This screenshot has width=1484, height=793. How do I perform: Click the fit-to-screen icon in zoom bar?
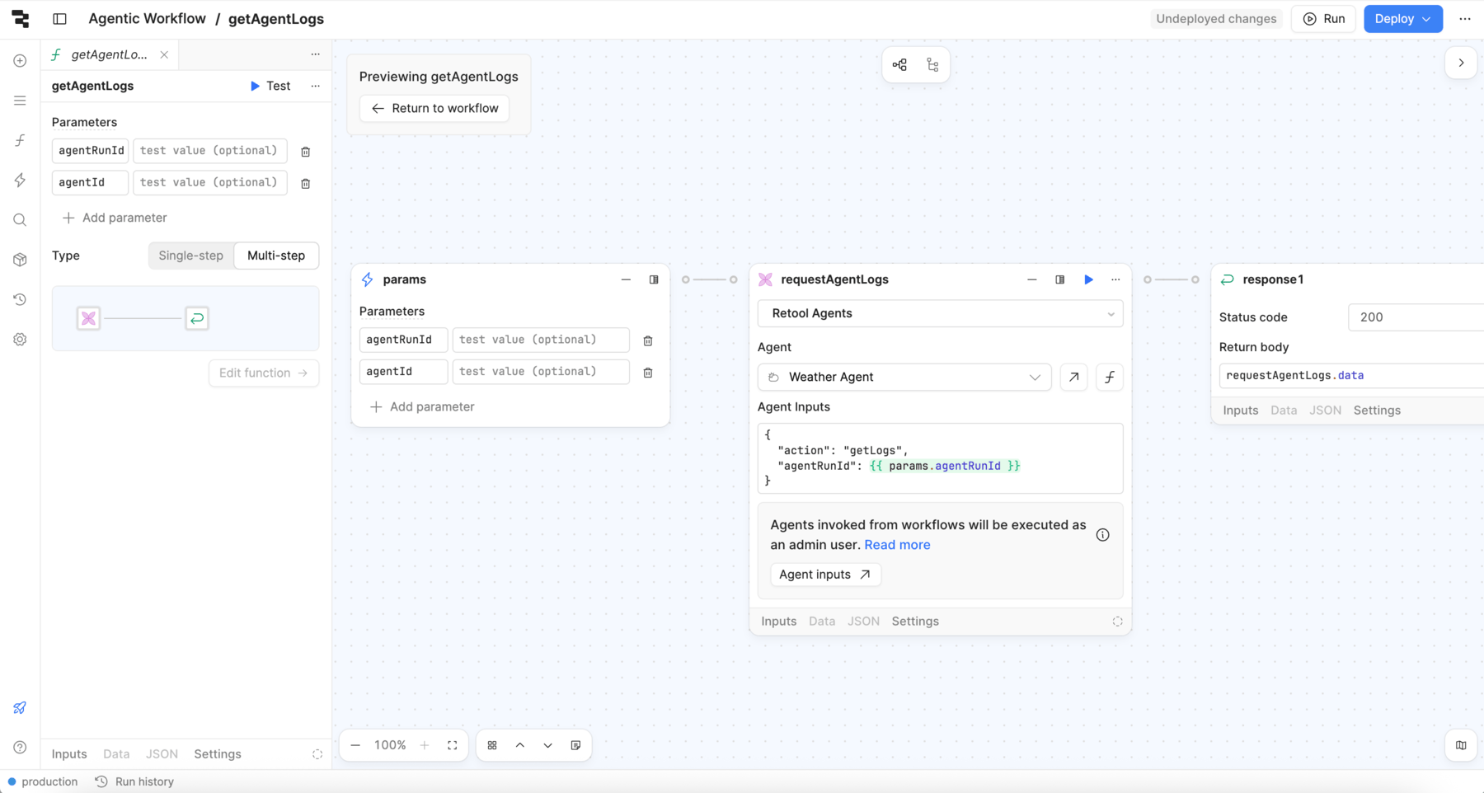tap(453, 745)
